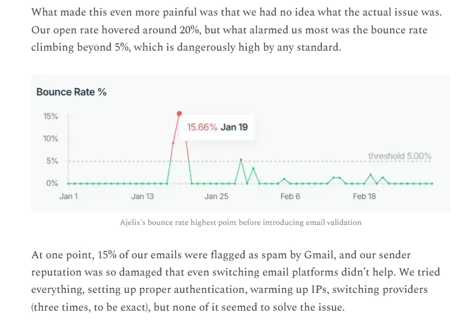Click the paragraph about open rate hovering
The height and width of the screenshot is (321, 476).
pos(229,29)
